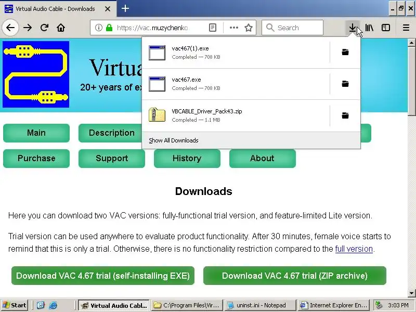Bookmark this page with the star

249,28
